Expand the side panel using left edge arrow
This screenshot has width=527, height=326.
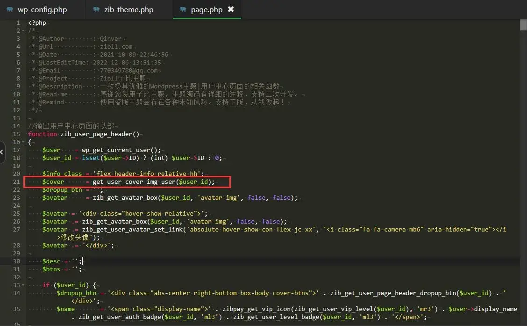tap(2, 152)
